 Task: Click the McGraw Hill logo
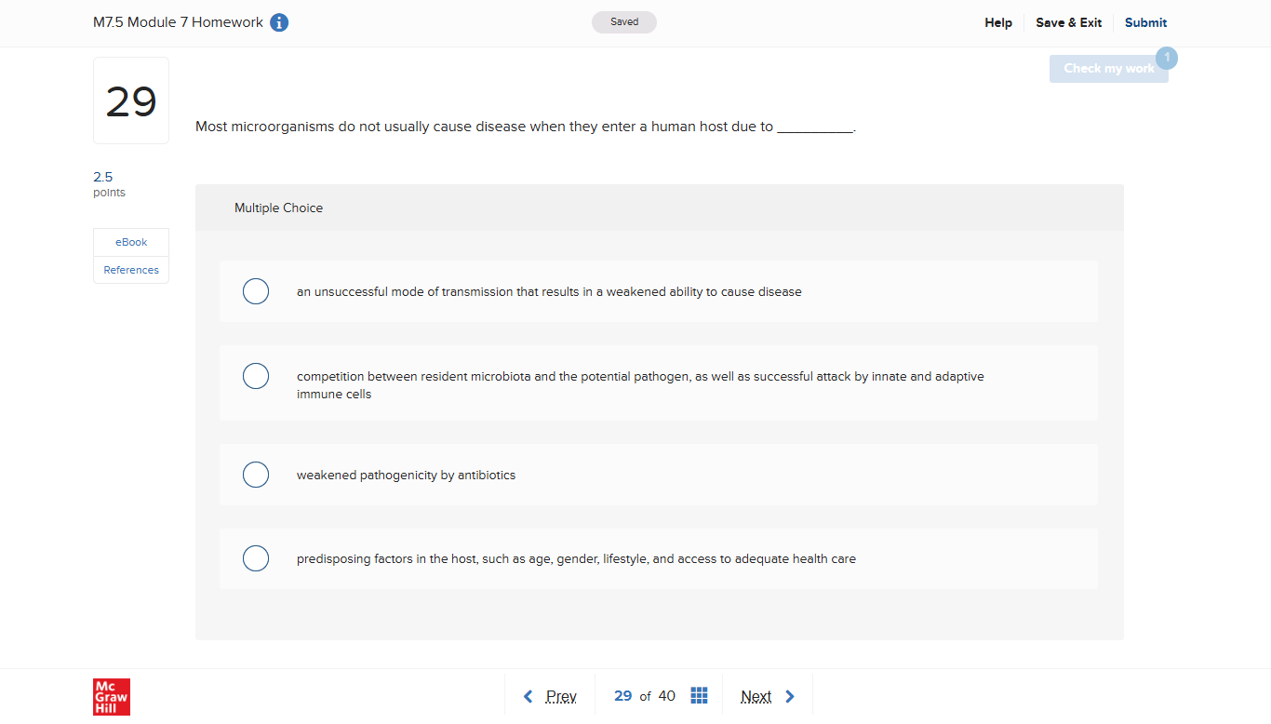pyautogui.click(x=112, y=696)
